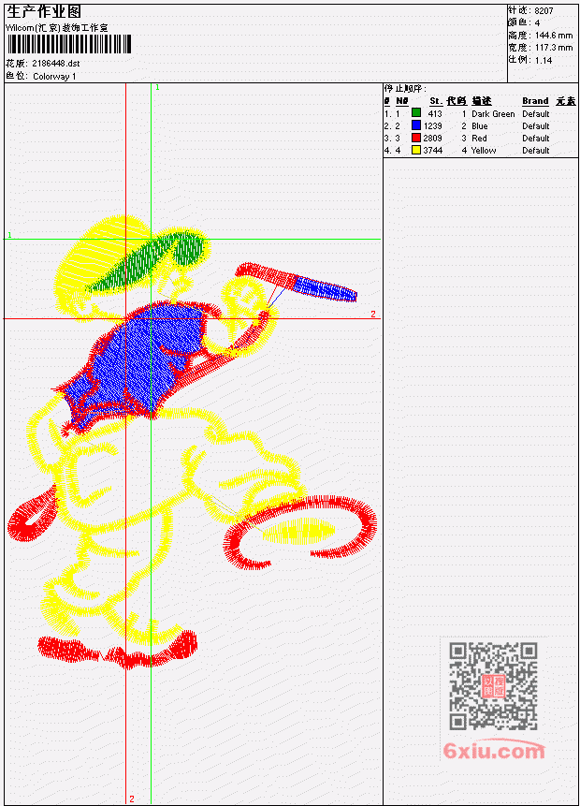This screenshot has width=580, height=806.
Task: Click the Dark Green color swatch
Action: tap(416, 113)
